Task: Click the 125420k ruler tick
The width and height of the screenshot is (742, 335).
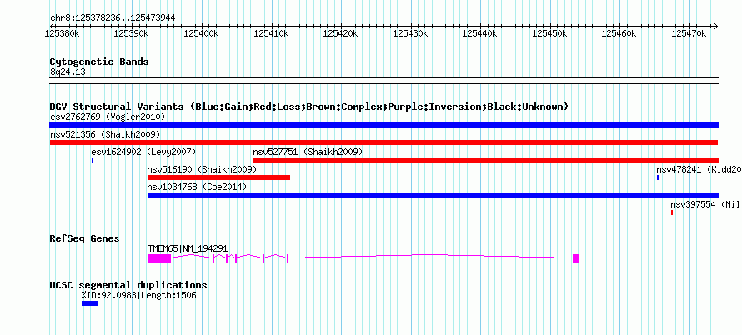Action: pyautogui.click(x=341, y=33)
